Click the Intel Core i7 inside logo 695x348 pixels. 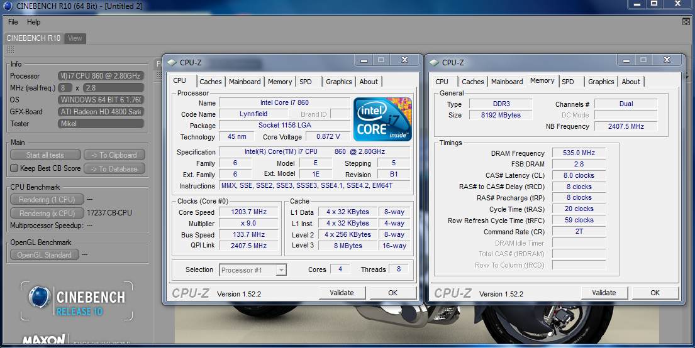pyautogui.click(x=383, y=119)
